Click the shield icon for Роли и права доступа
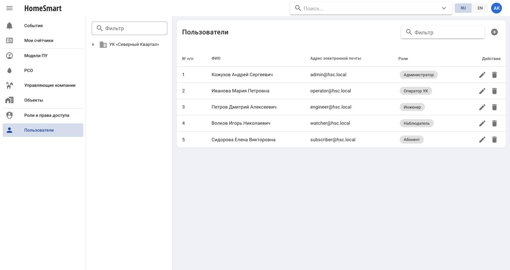The image size is (510, 270). pyautogui.click(x=9, y=115)
